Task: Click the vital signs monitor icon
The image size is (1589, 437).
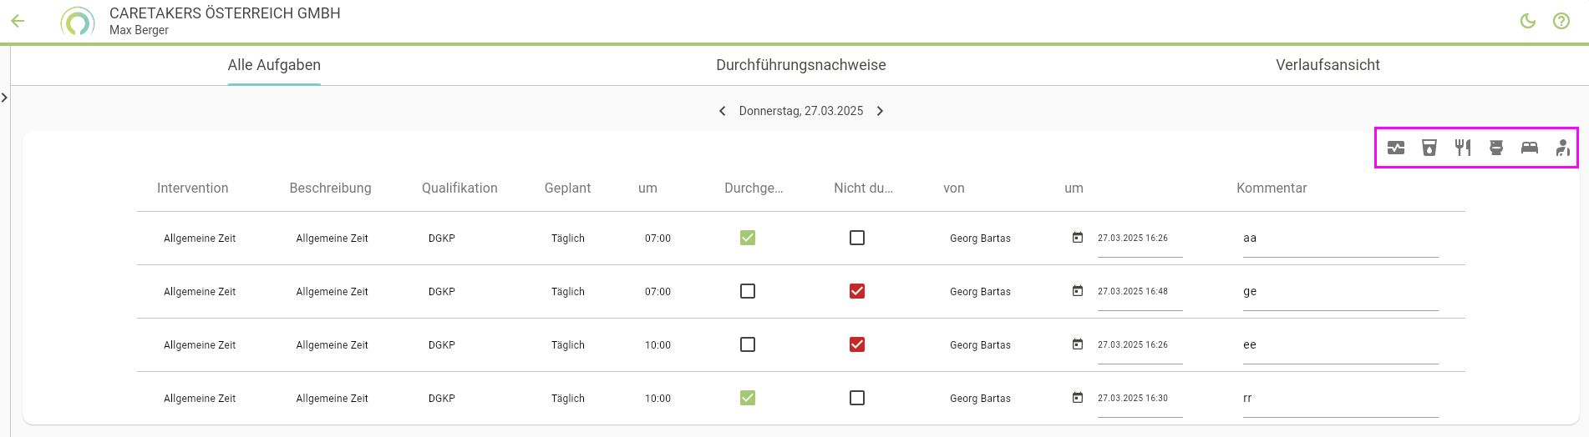Action: pos(1396,148)
